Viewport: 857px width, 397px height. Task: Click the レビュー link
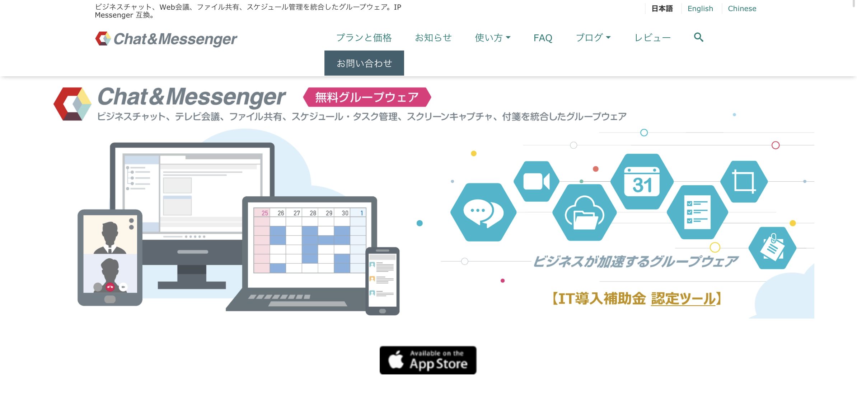point(654,38)
